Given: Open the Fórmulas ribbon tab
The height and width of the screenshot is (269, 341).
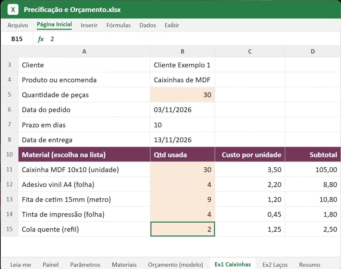Looking at the screenshot, I should [119, 25].
